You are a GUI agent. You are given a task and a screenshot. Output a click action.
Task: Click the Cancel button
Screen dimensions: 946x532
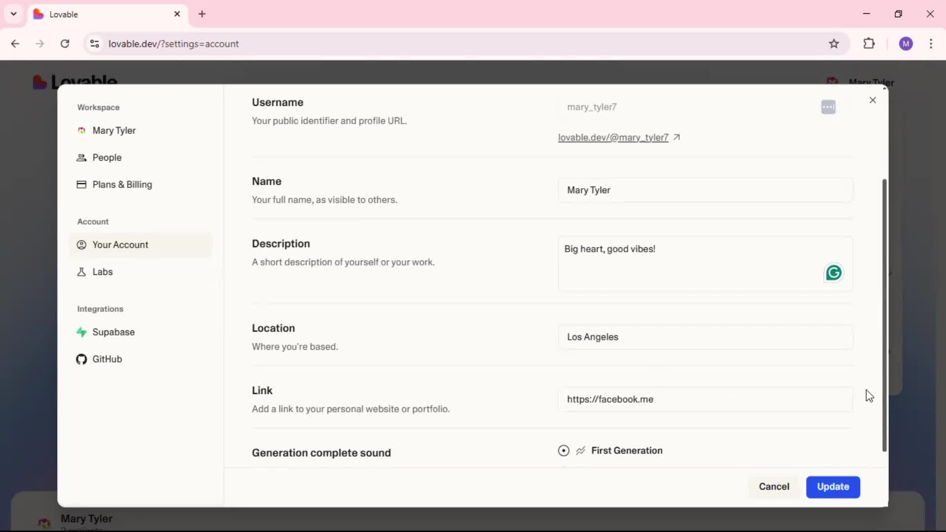coord(774,487)
